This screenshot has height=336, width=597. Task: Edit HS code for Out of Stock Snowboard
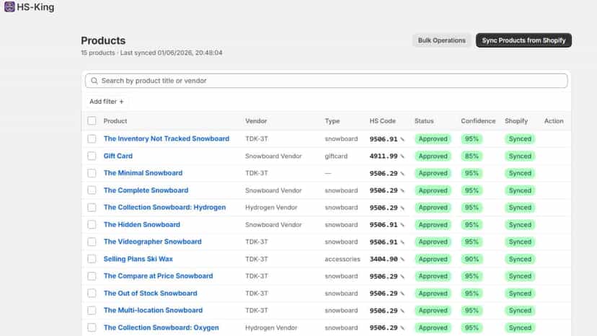pyautogui.click(x=402, y=293)
